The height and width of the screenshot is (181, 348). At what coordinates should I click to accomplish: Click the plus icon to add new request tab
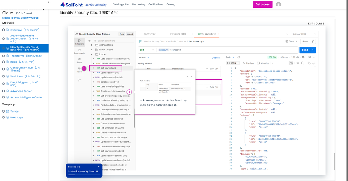click(x=224, y=34)
